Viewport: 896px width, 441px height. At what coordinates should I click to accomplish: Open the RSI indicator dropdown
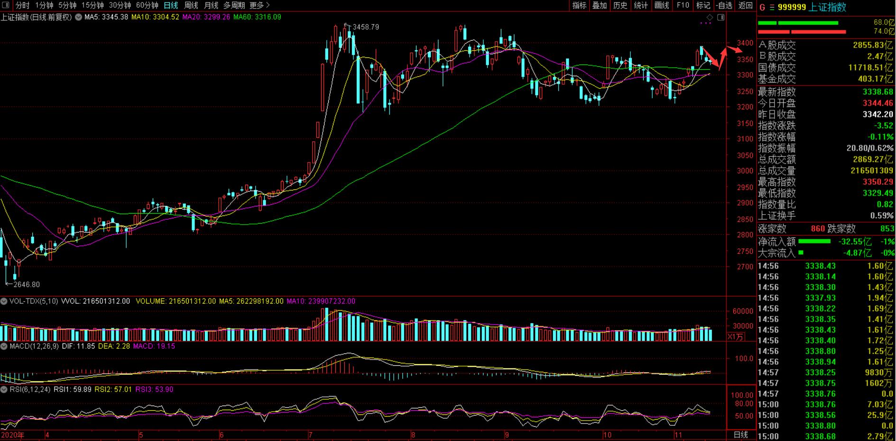pyautogui.click(x=4, y=389)
